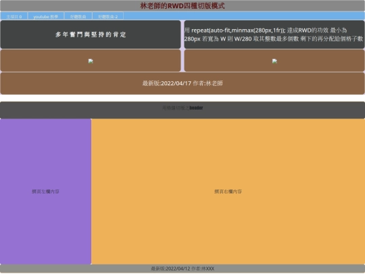The width and height of the screenshot is (365, 274).
Task: Select the '好聽歌曲-2' menu item
Action: click(x=107, y=16)
